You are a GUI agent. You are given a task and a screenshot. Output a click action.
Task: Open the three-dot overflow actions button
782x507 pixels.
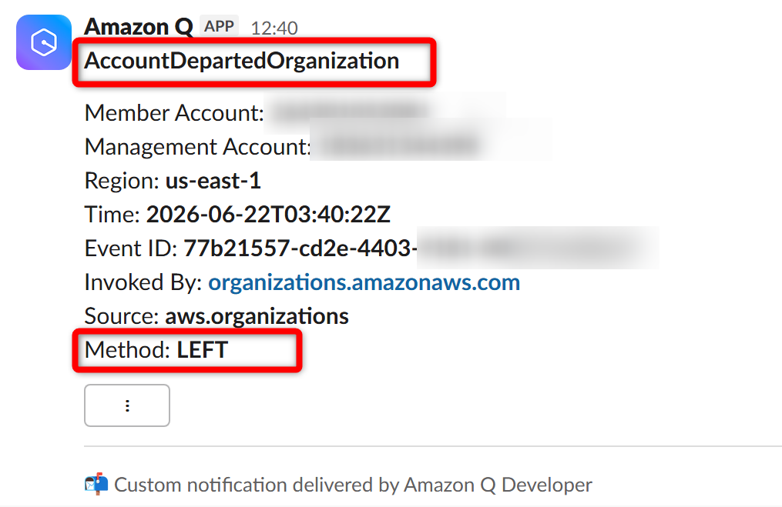point(127,405)
